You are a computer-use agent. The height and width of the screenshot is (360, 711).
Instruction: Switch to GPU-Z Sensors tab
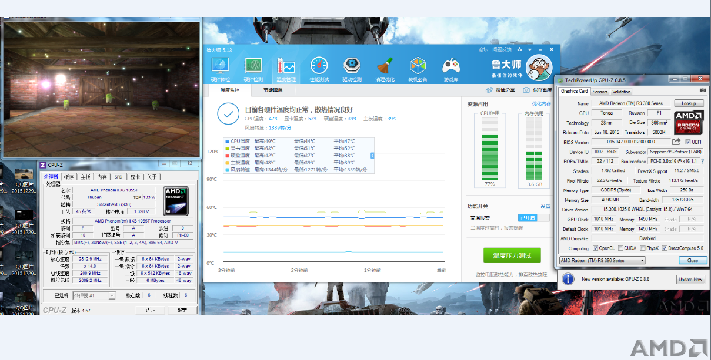pyautogui.click(x=600, y=92)
